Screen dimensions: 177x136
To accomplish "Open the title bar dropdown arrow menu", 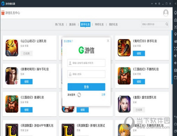I will [152, 4].
